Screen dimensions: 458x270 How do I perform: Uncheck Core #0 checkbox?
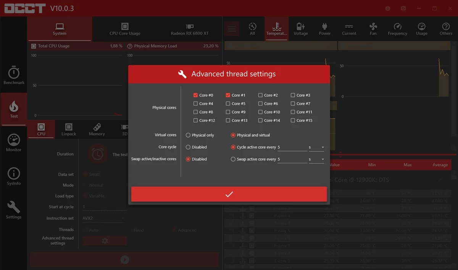195,95
